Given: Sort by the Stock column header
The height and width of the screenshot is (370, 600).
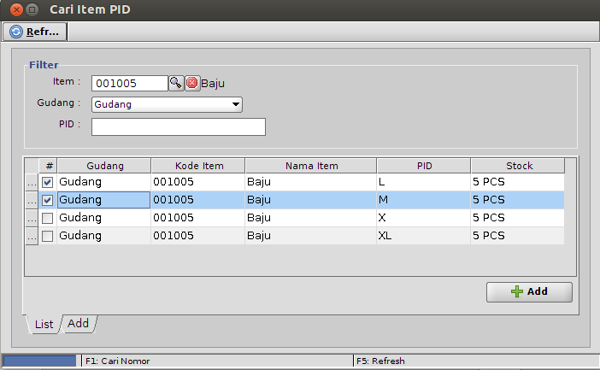Looking at the screenshot, I should 518,166.
